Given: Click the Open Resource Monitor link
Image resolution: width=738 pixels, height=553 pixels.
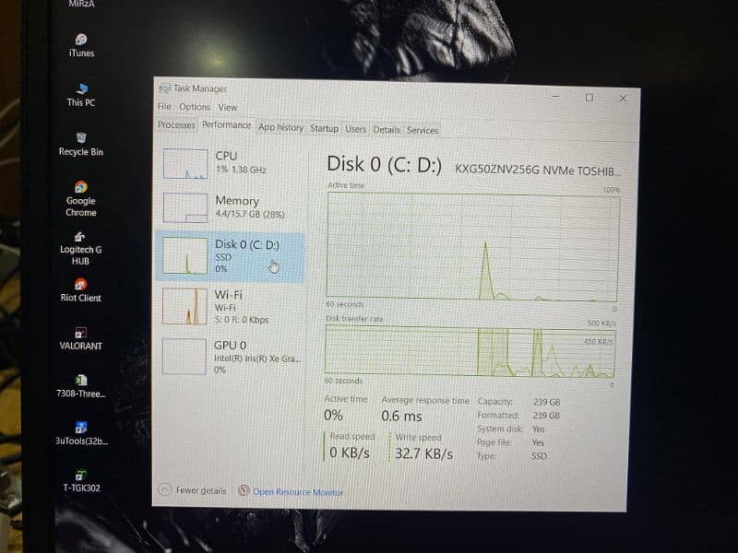Looking at the screenshot, I should click(297, 492).
